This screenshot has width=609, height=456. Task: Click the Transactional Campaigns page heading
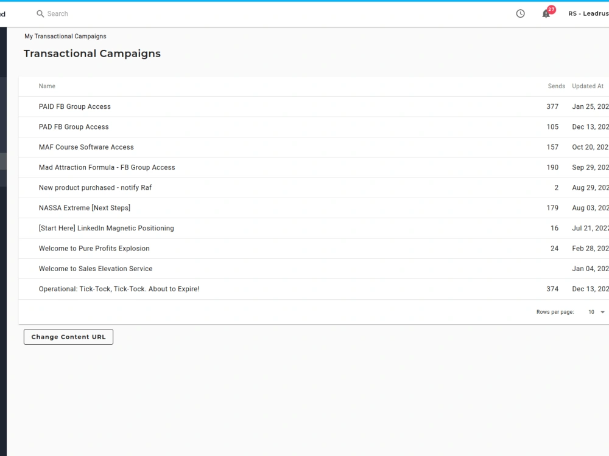[92, 54]
